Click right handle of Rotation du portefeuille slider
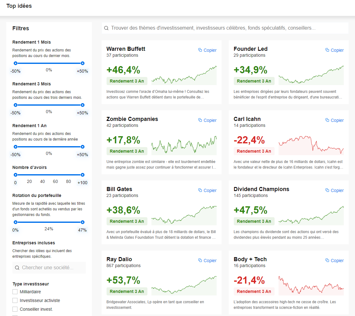The width and height of the screenshot is (355, 316). coord(83,222)
